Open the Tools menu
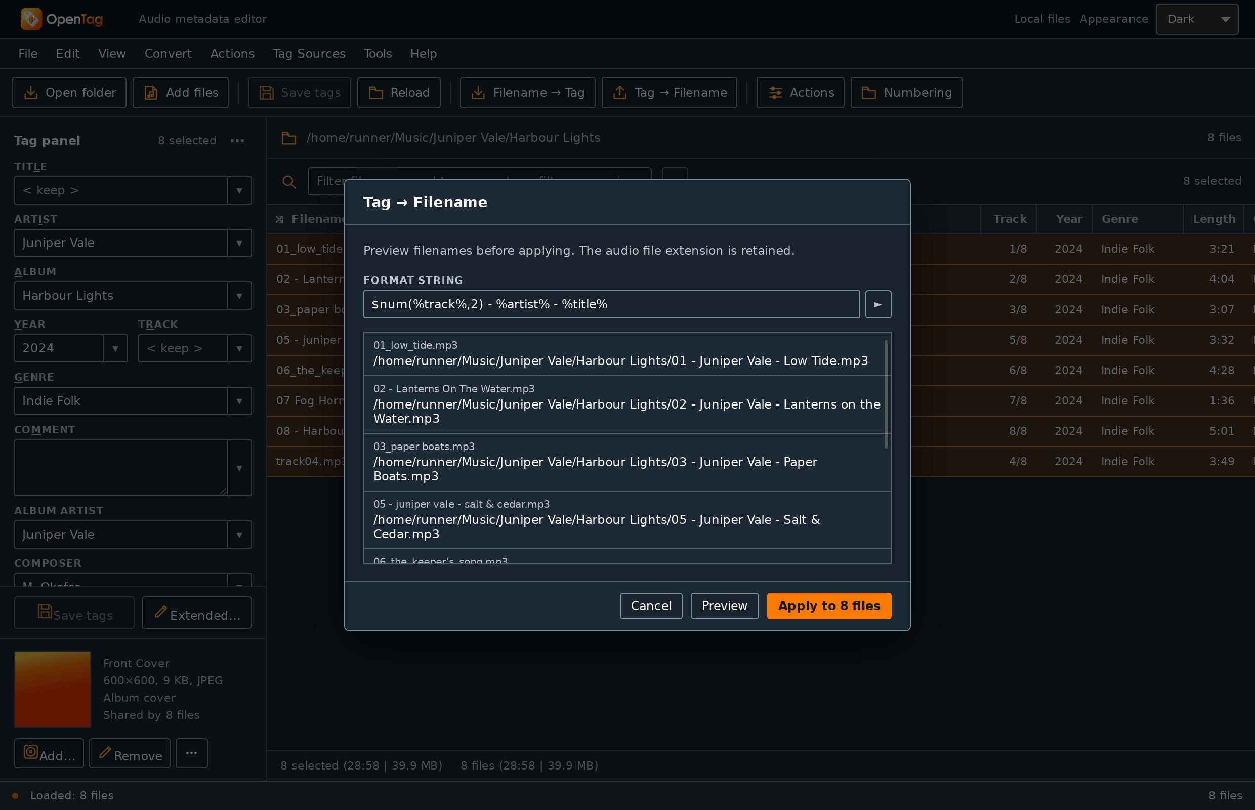This screenshot has height=810, width=1255. 378,54
